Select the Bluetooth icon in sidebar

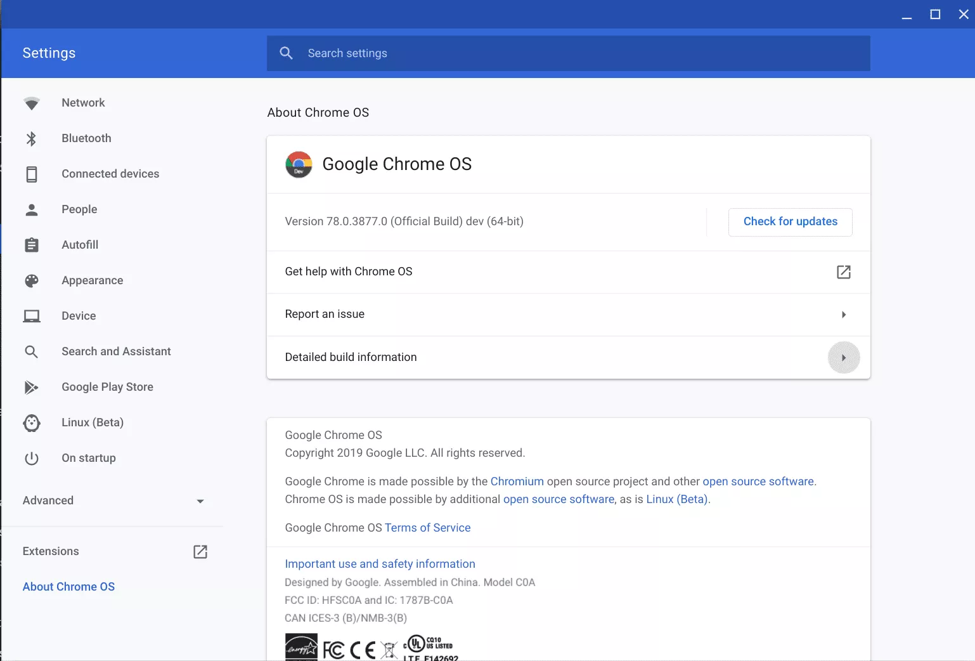click(x=32, y=138)
